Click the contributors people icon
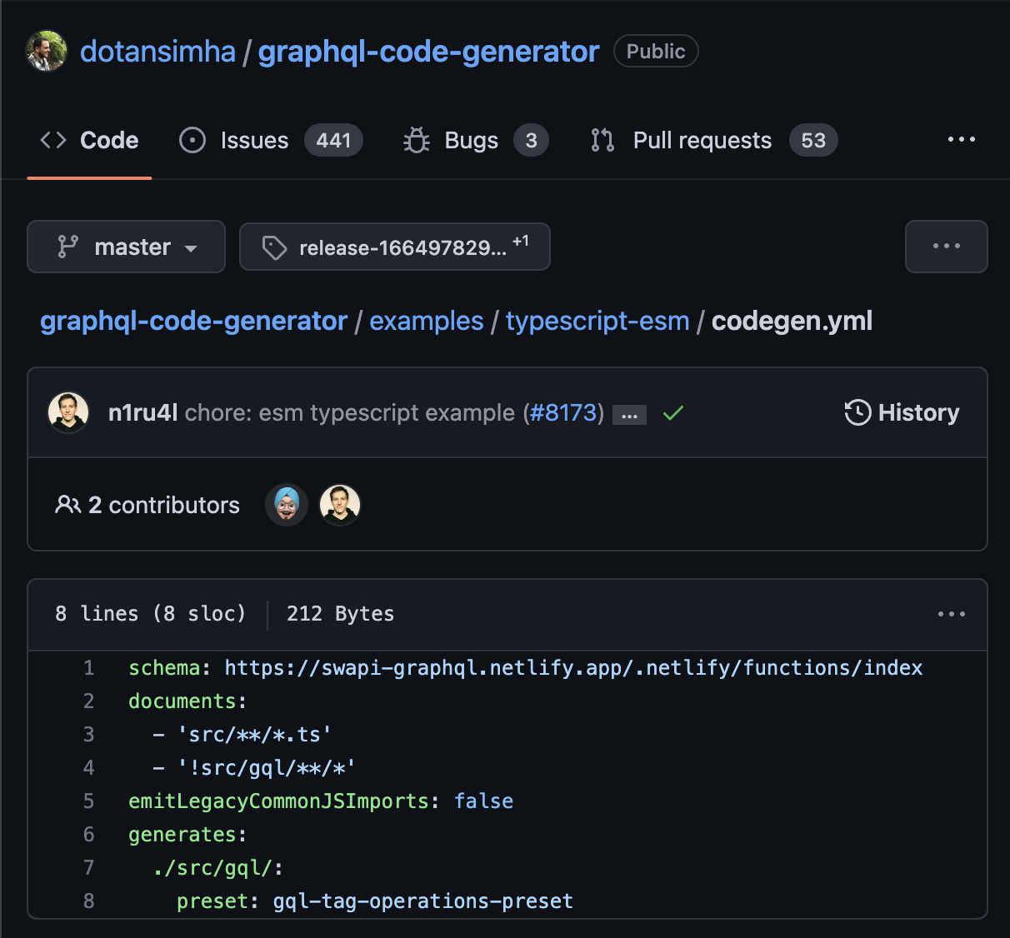This screenshot has width=1010, height=938. pos(67,504)
